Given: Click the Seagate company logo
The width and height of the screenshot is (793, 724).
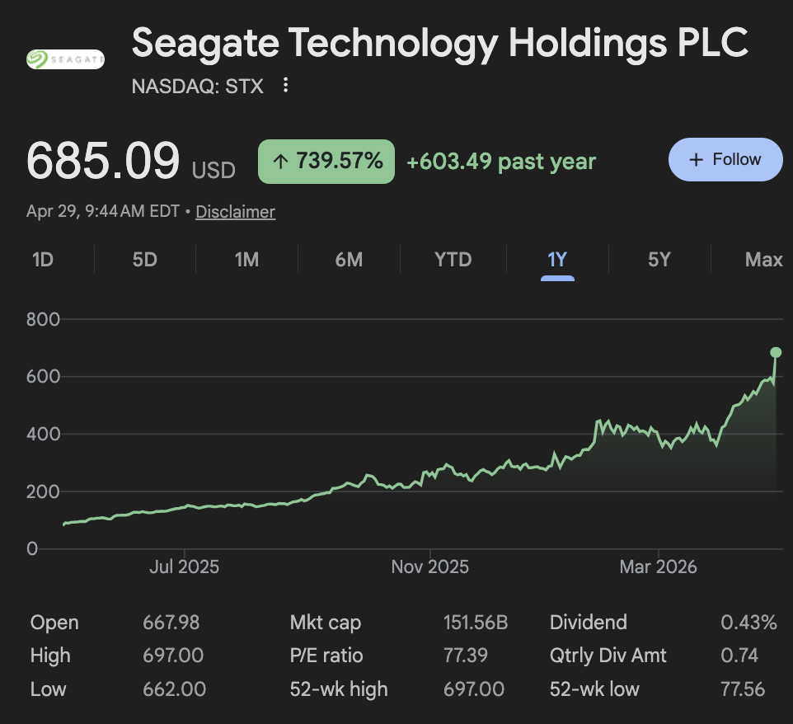Looking at the screenshot, I should [x=66, y=59].
